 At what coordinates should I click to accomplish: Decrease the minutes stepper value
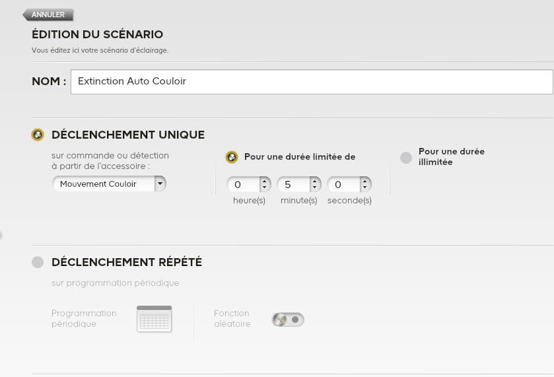(x=314, y=188)
